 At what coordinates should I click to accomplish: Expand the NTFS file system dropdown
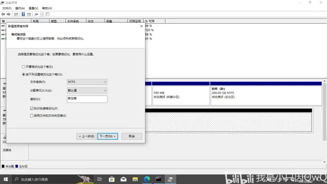click(87, 82)
